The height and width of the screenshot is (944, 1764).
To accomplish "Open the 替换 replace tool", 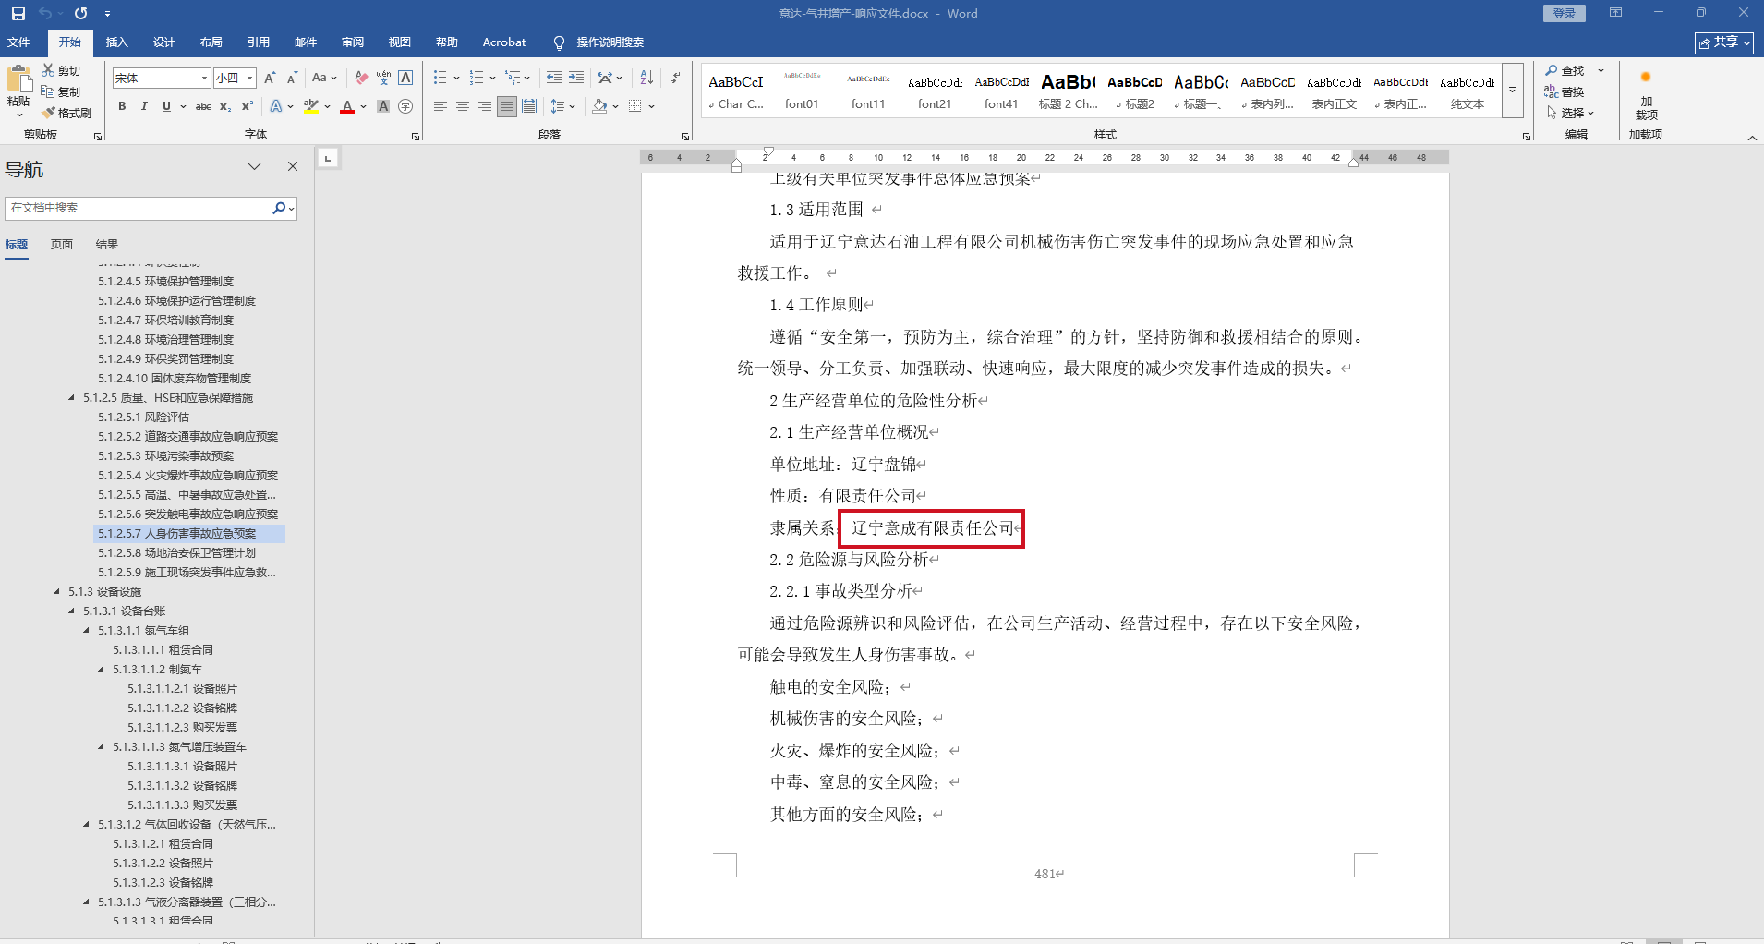I will click(x=1565, y=91).
